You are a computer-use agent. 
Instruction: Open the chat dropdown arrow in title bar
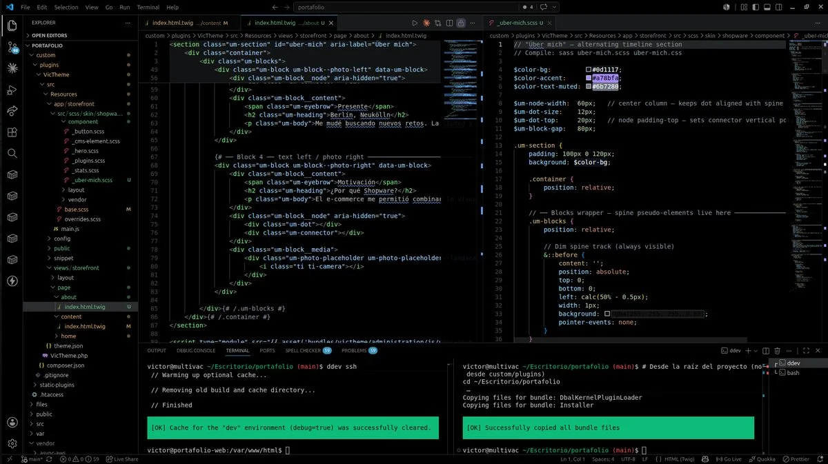554,7
